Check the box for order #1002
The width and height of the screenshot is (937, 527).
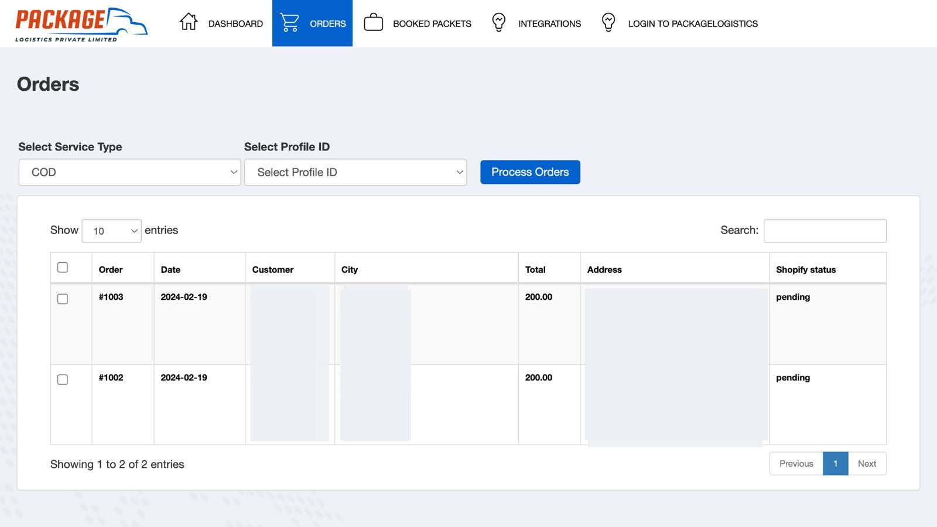click(x=63, y=380)
